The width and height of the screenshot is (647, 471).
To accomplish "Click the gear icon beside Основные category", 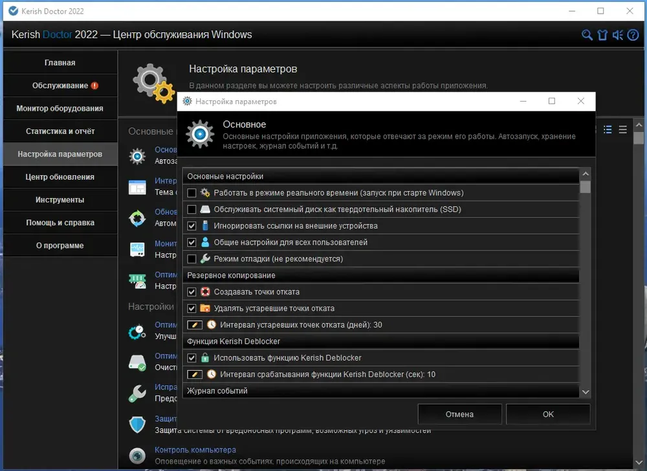I will (137, 157).
